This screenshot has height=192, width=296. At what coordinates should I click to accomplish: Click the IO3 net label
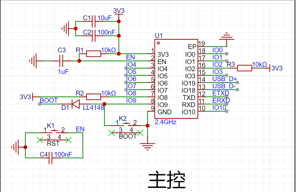point(218,72)
